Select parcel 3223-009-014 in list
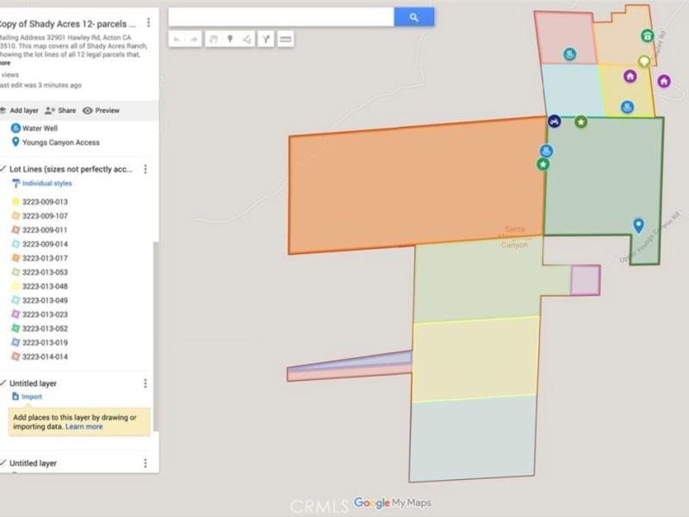 pyautogui.click(x=40, y=244)
